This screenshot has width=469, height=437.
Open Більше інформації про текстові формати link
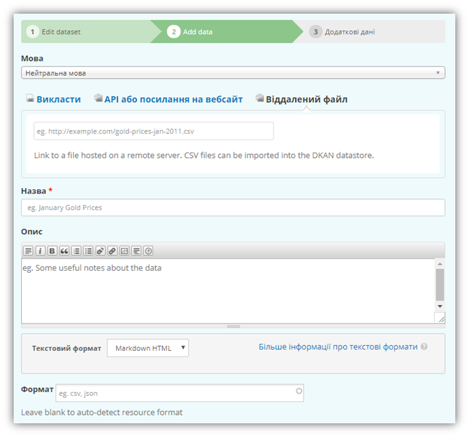338,347
